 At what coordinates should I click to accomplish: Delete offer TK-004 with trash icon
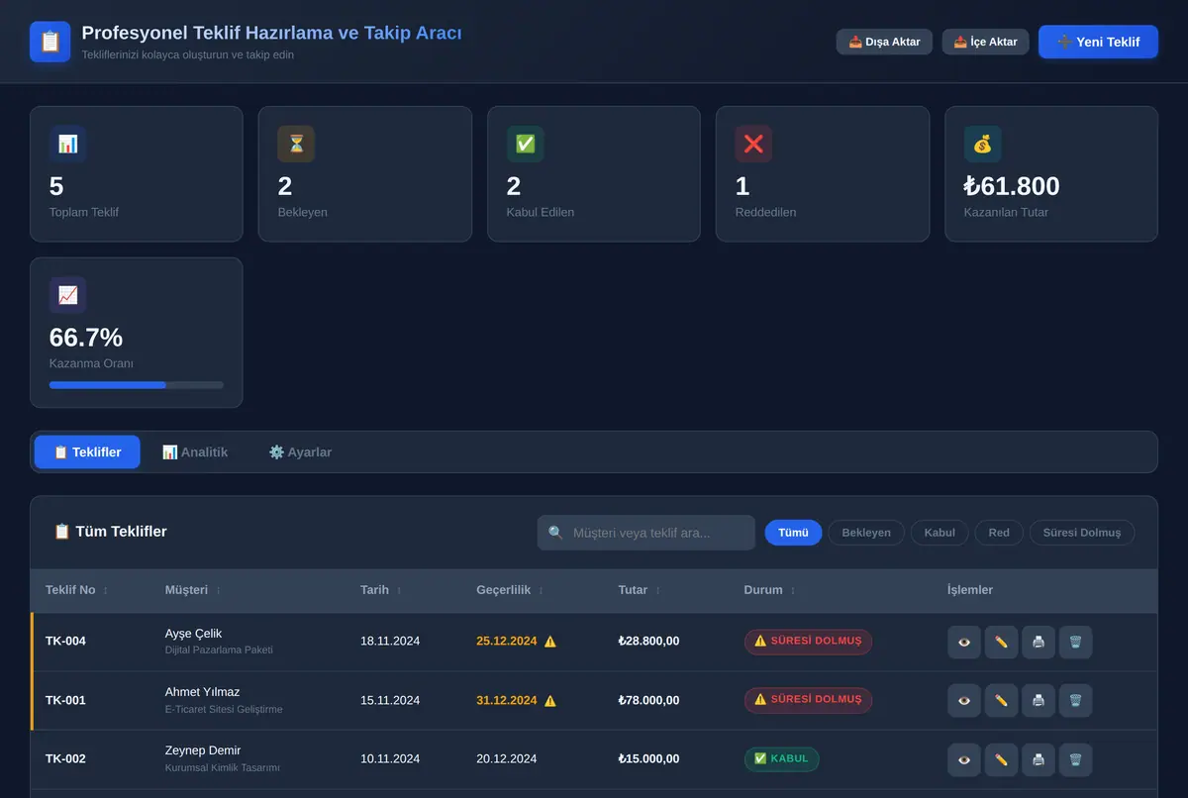tap(1075, 642)
